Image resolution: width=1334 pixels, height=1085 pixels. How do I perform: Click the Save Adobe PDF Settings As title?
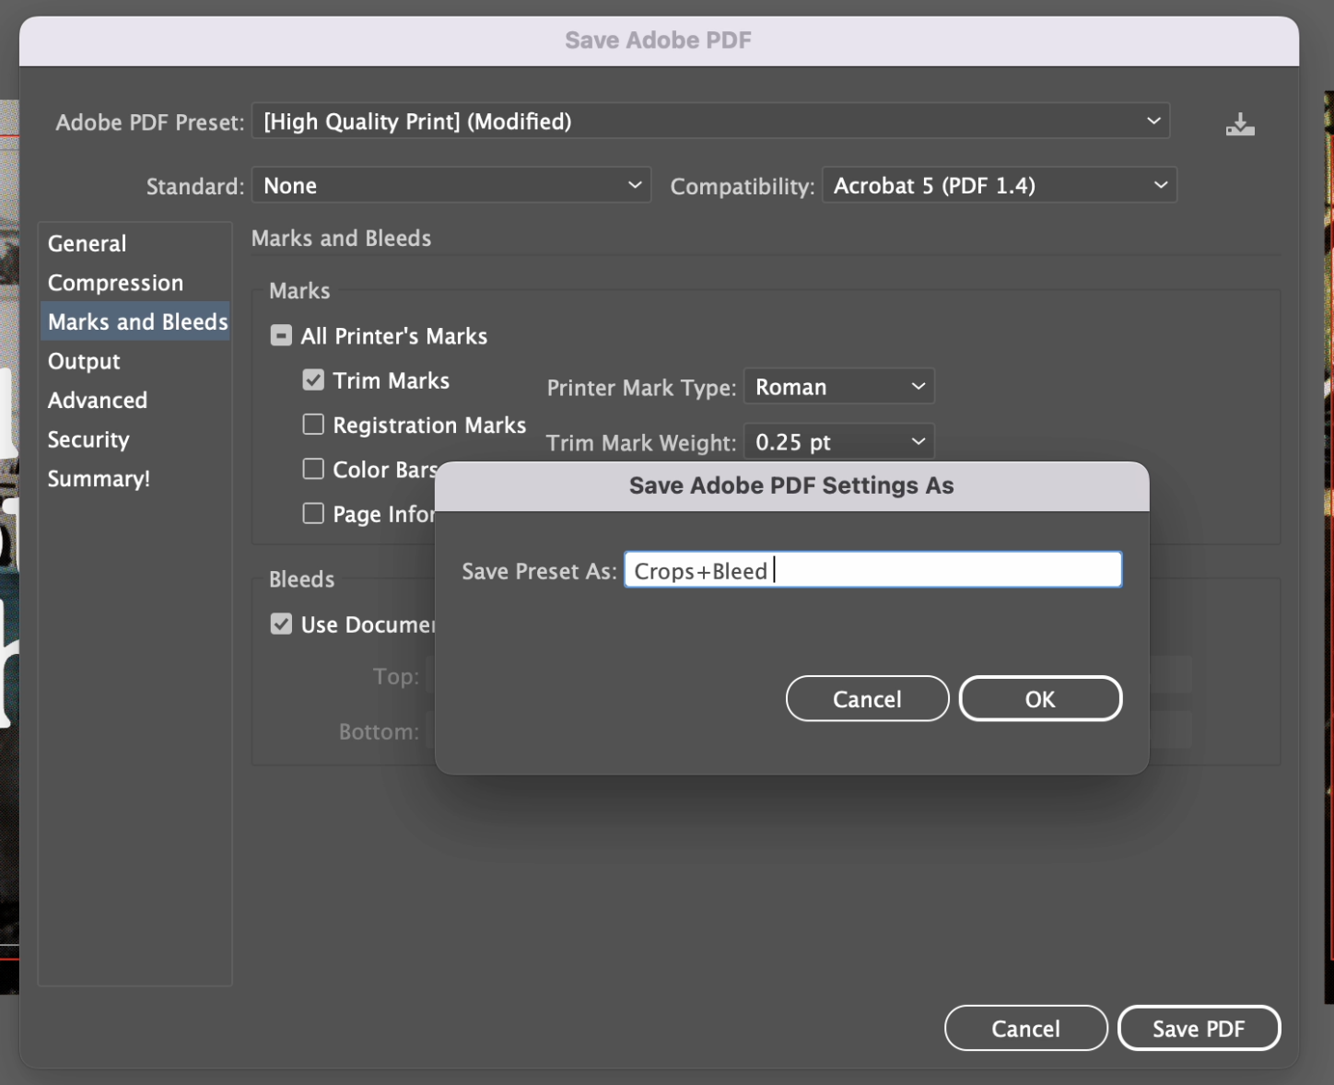(791, 485)
